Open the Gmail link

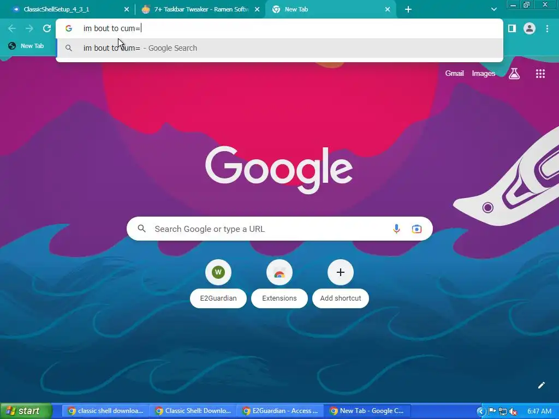click(x=454, y=74)
